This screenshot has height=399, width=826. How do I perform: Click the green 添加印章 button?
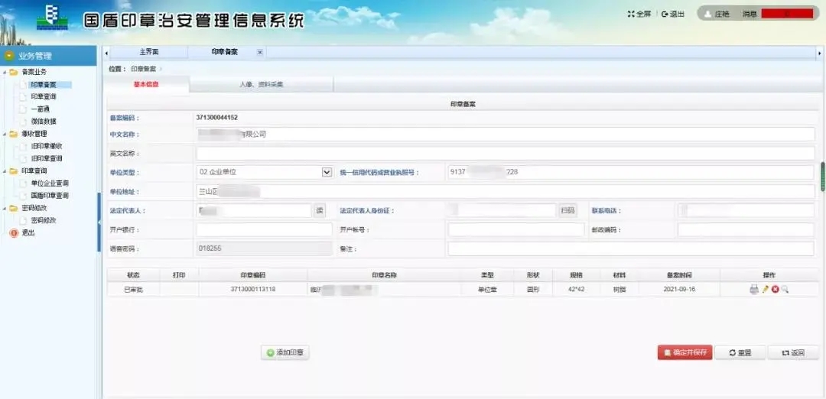[285, 352]
